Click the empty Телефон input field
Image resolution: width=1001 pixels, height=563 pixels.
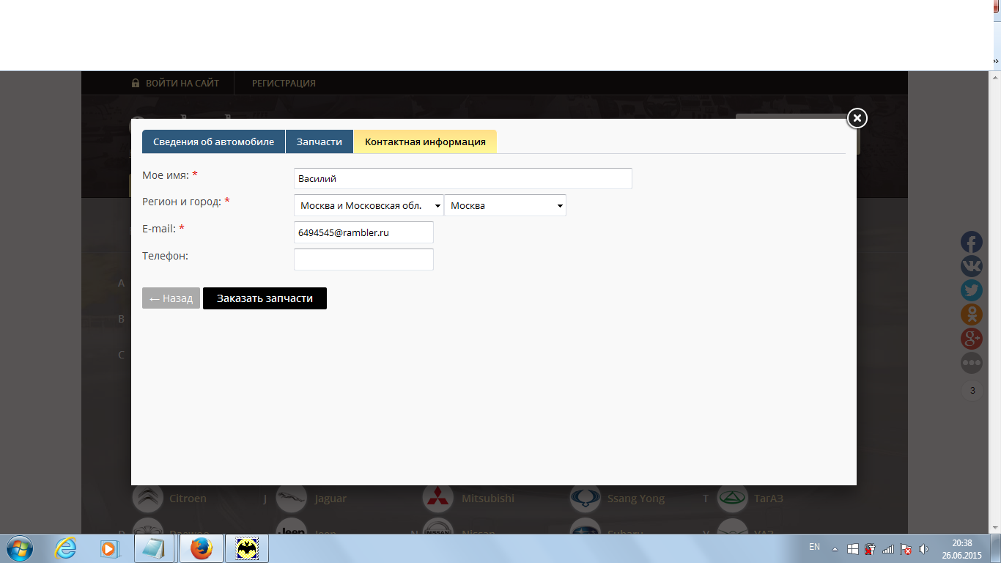click(x=363, y=260)
